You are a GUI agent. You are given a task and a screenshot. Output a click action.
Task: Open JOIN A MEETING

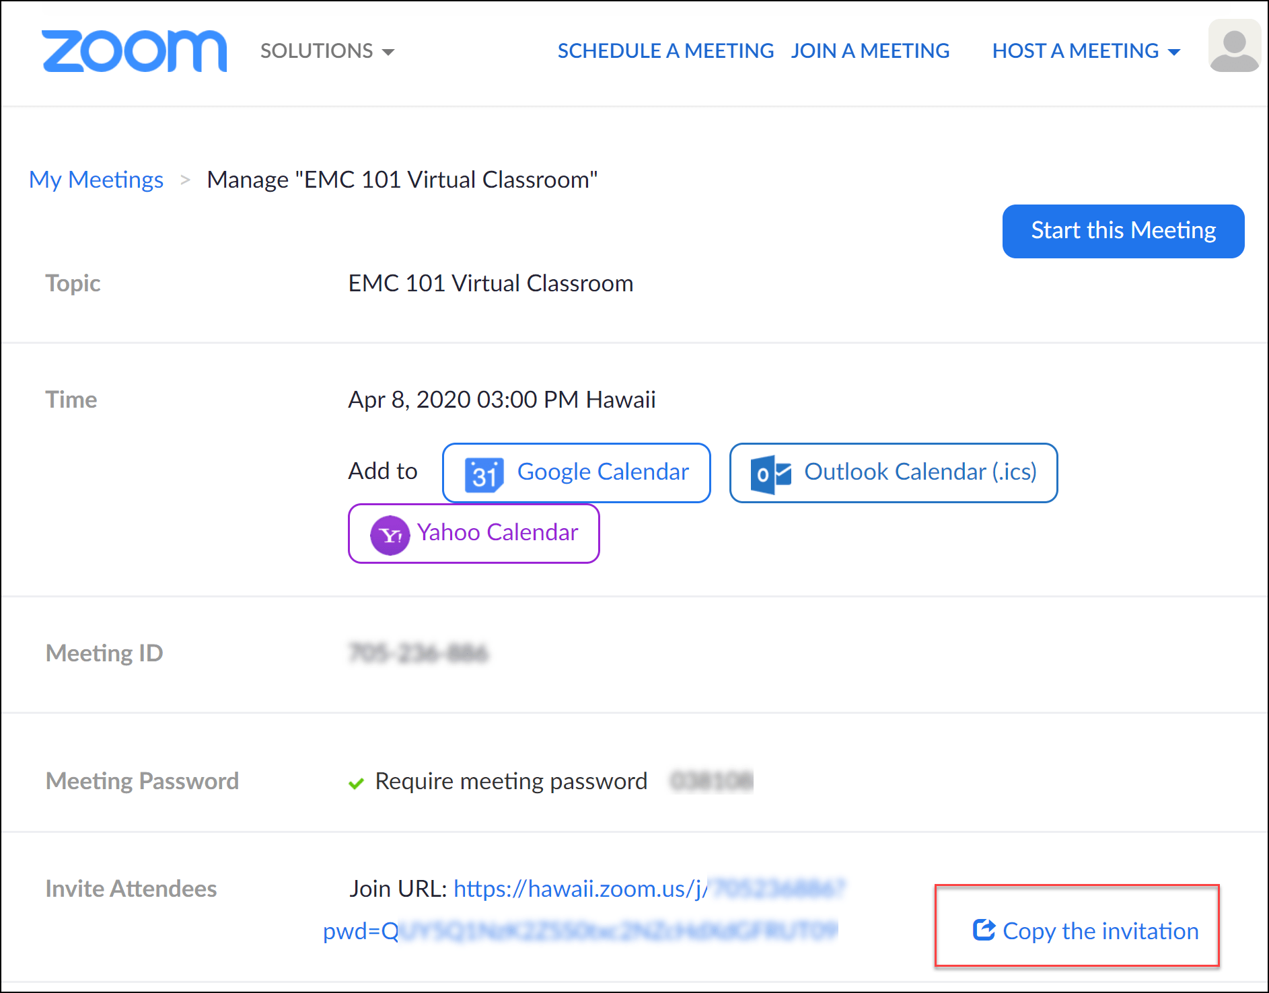870,50
